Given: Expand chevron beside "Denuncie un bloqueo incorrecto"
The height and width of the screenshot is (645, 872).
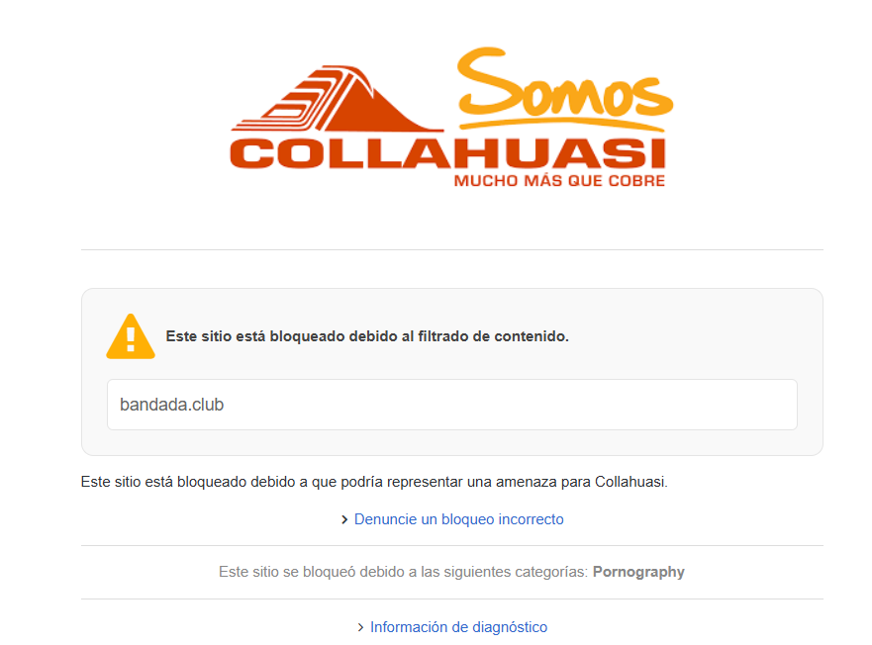Looking at the screenshot, I should (x=344, y=519).
